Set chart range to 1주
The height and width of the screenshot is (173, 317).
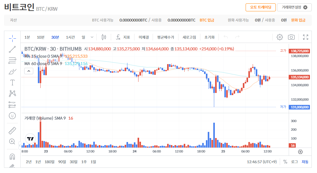tap(84, 162)
